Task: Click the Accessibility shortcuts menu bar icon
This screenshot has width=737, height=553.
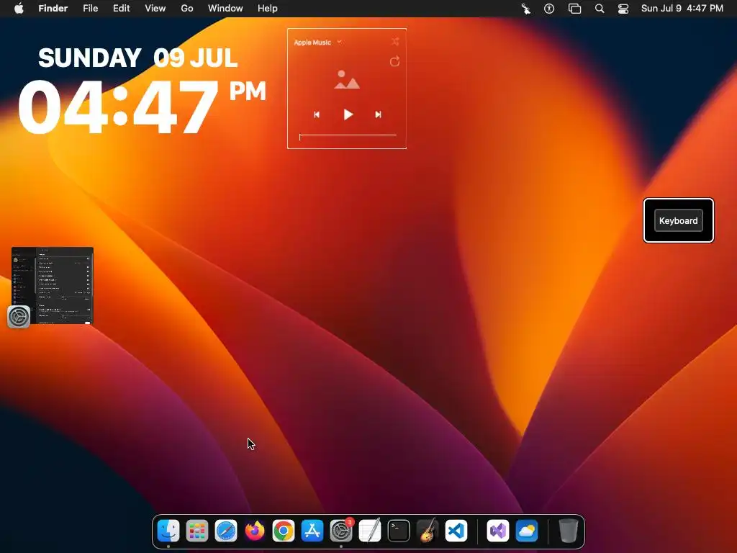Action: (549, 9)
